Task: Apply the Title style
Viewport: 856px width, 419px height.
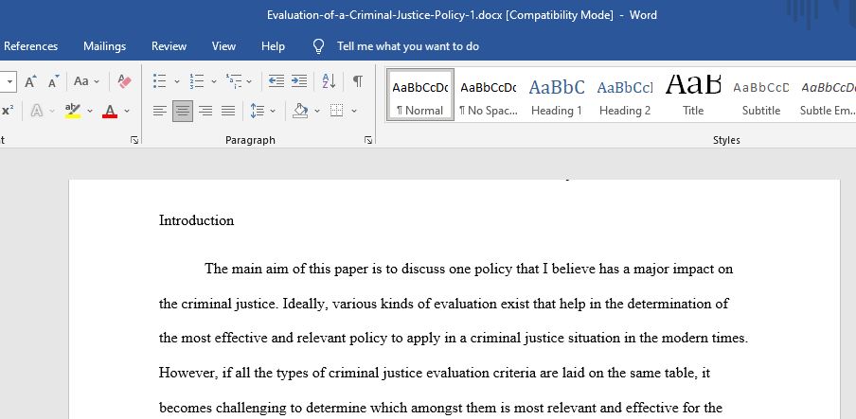Action: (x=693, y=95)
